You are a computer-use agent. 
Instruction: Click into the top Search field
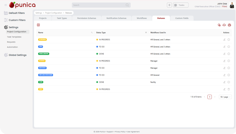pyautogui.click(x=101, y=5)
